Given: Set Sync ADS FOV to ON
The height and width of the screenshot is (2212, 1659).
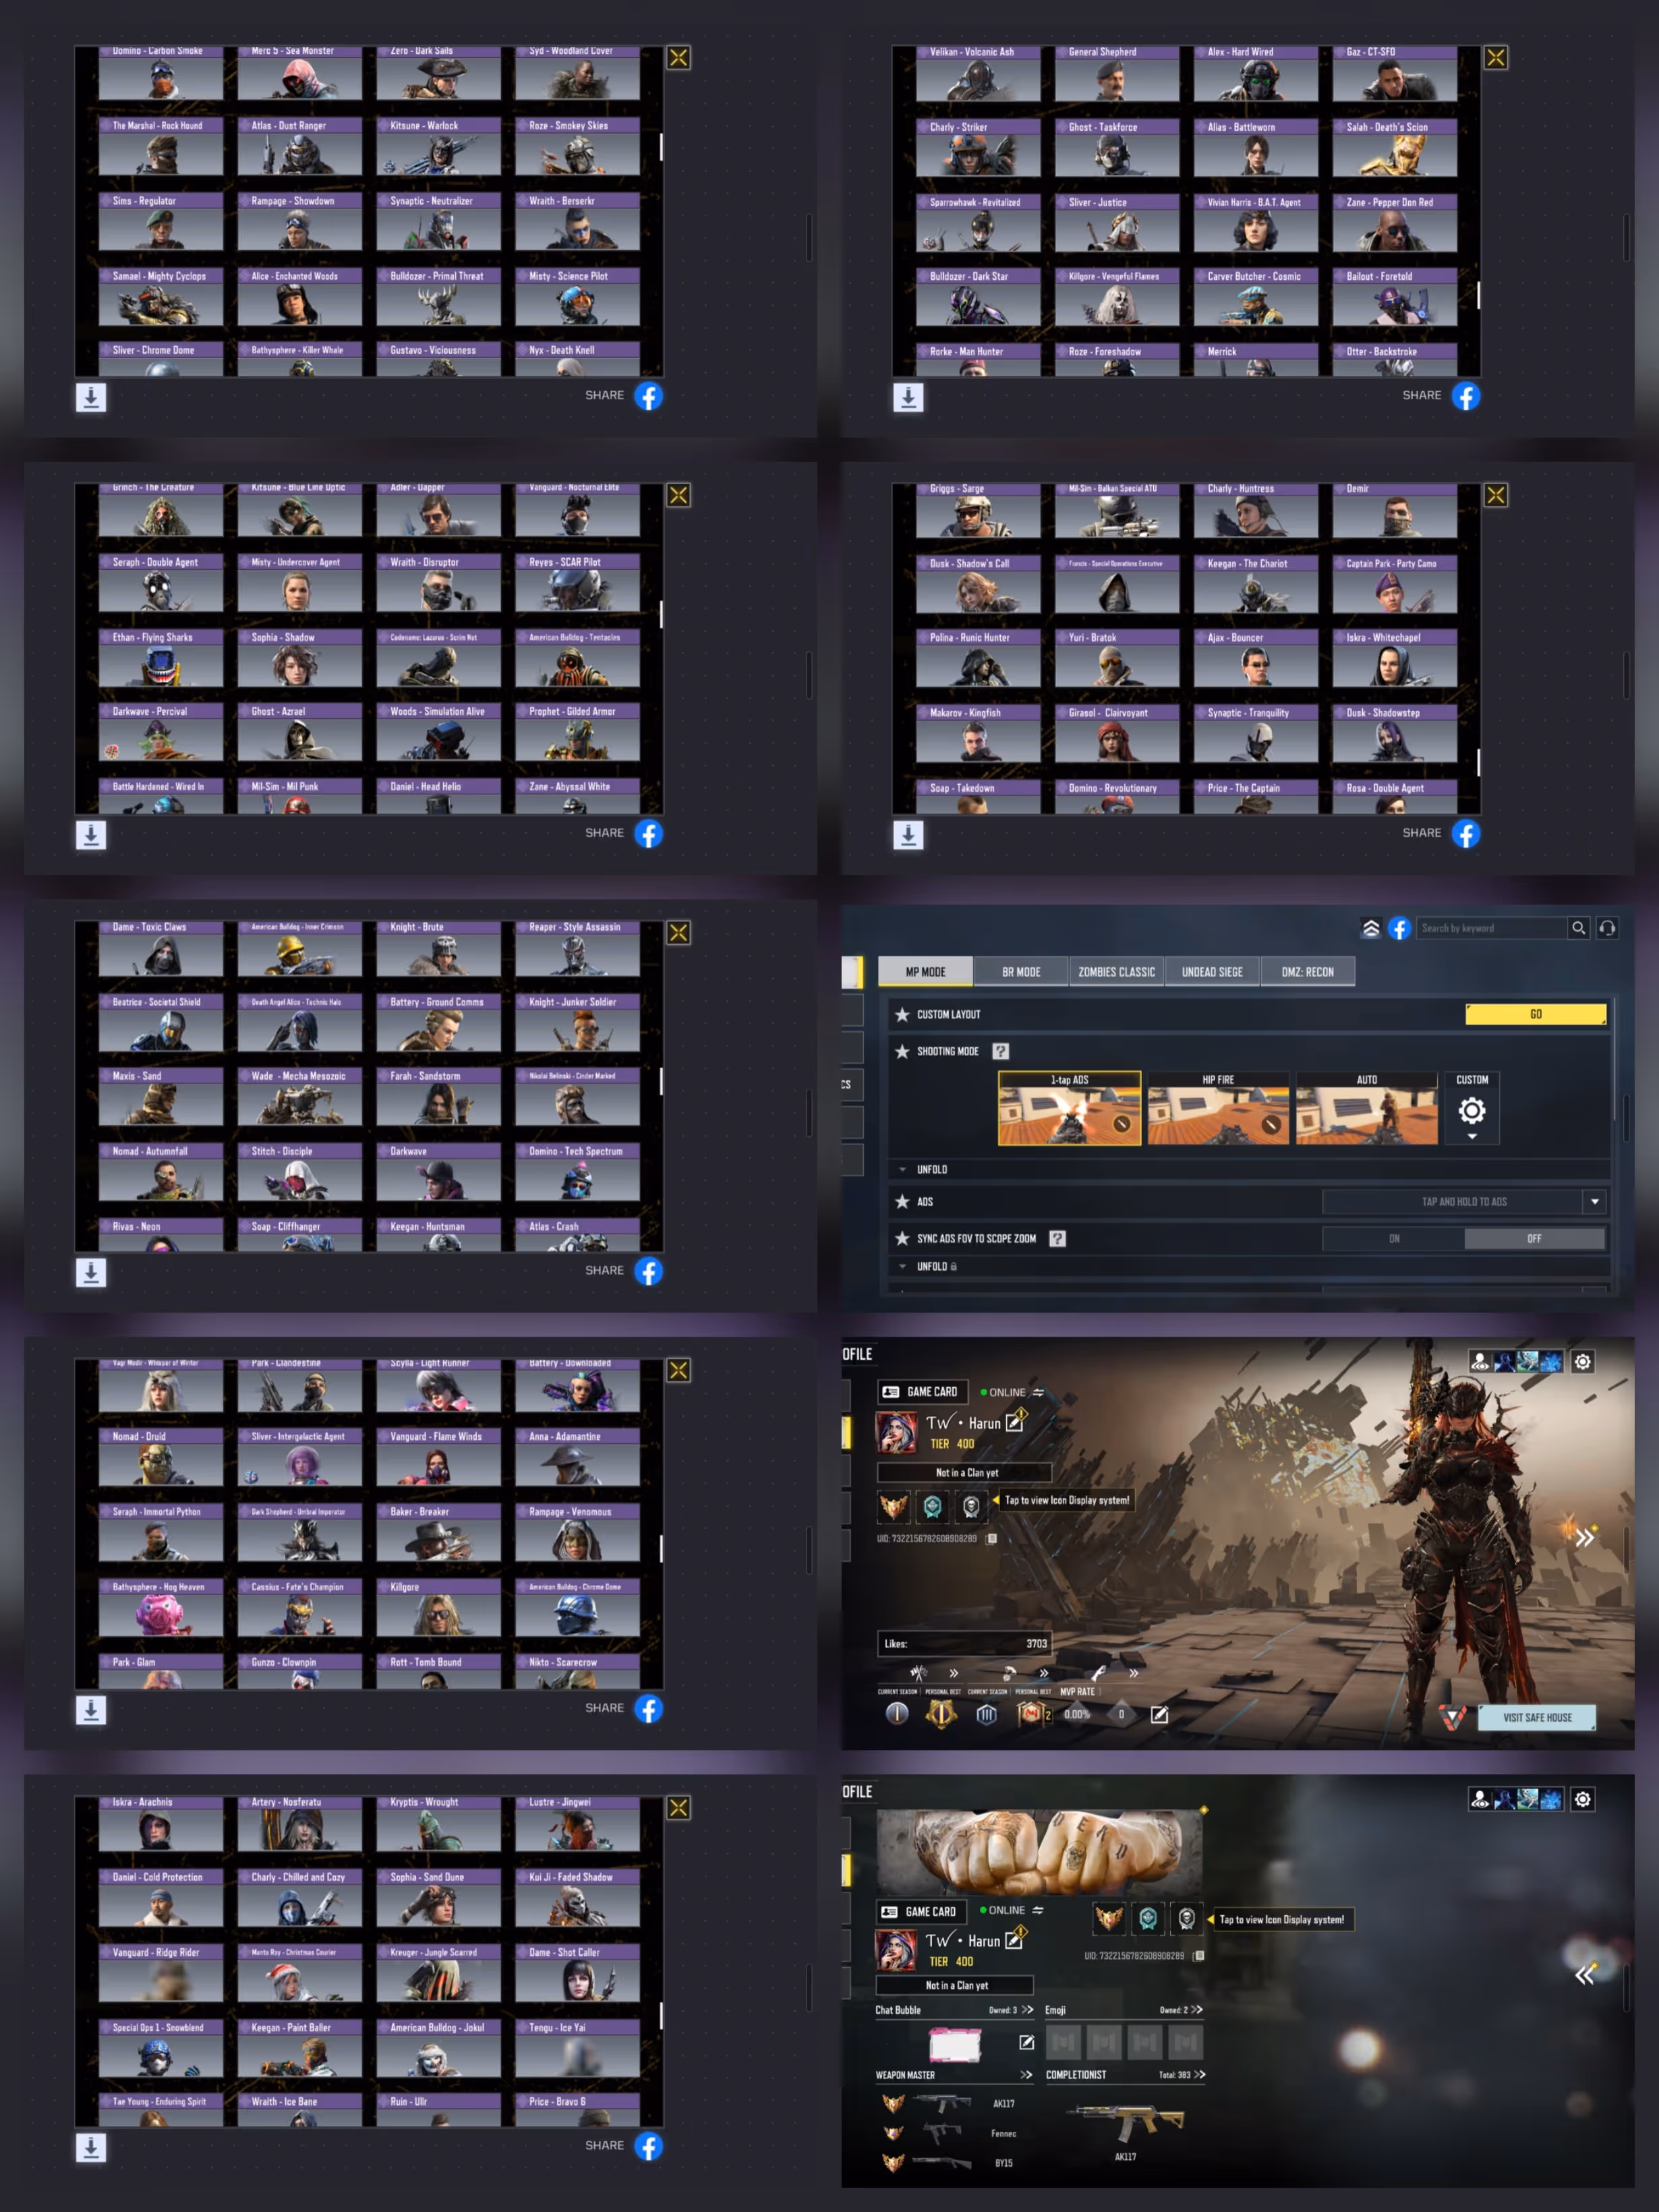Looking at the screenshot, I should point(1393,1238).
